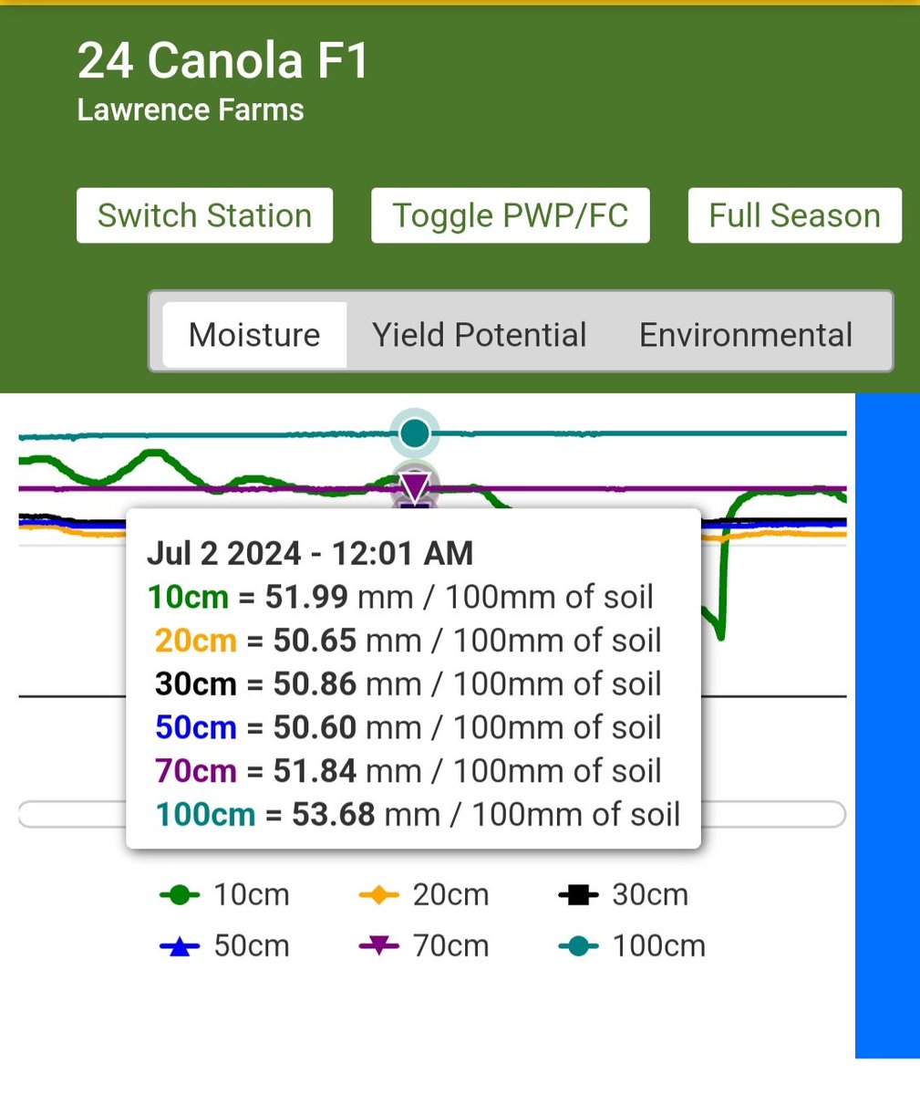
Task: Click the blue vertical bar at right
Action: [x=887, y=725]
